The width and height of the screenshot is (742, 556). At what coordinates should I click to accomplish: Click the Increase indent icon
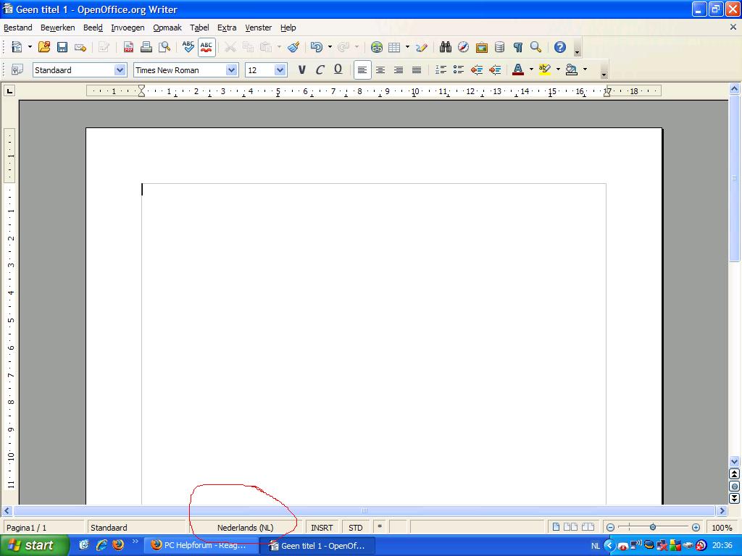point(495,70)
